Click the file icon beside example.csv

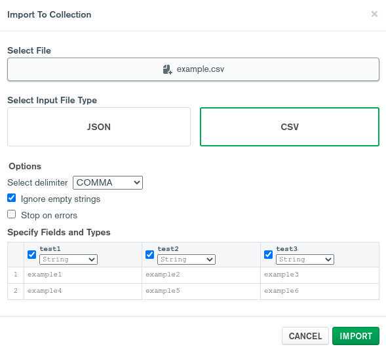click(x=167, y=69)
